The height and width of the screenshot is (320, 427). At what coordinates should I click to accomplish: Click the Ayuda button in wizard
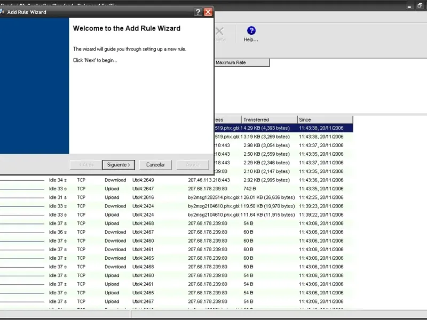click(193, 165)
